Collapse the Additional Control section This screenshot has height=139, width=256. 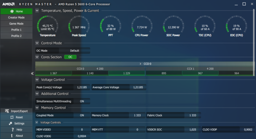pos(37,94)
